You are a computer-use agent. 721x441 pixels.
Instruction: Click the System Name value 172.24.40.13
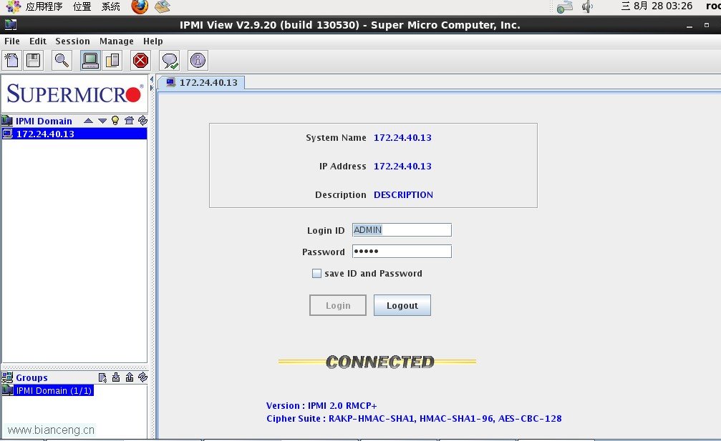click(x=402, y=138)
